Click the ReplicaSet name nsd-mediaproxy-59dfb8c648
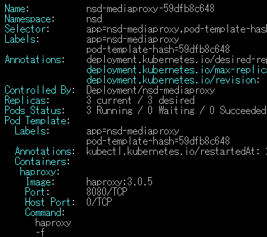Viewport: 267px width, 237px height. pos(150,9)
